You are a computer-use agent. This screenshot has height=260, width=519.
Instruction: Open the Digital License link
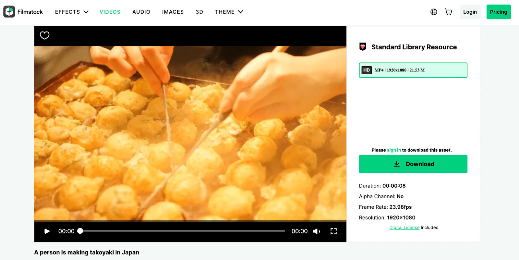(x=404, y=228)
